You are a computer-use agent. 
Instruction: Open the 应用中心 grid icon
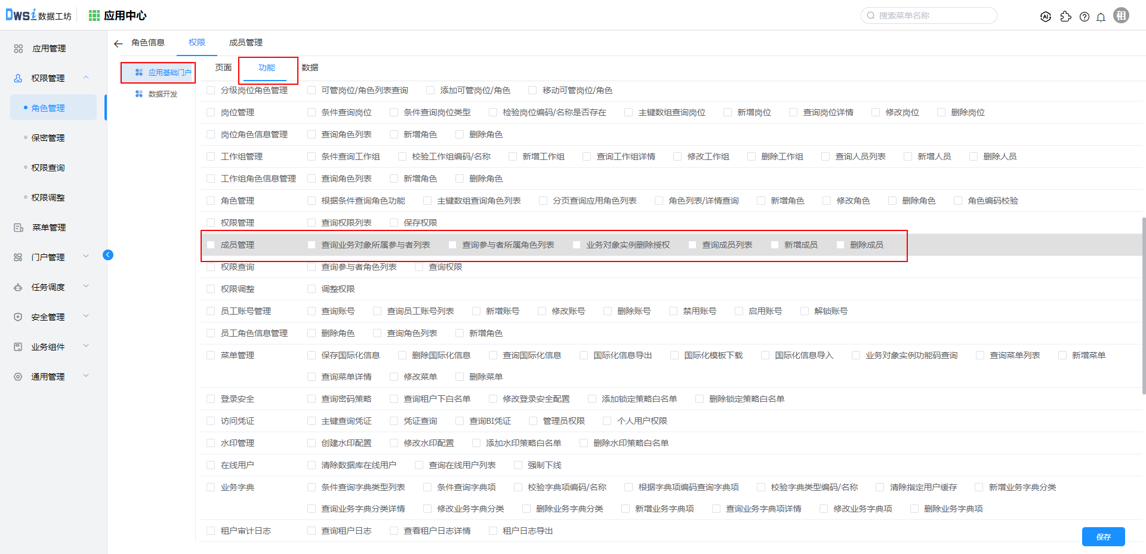94,16
